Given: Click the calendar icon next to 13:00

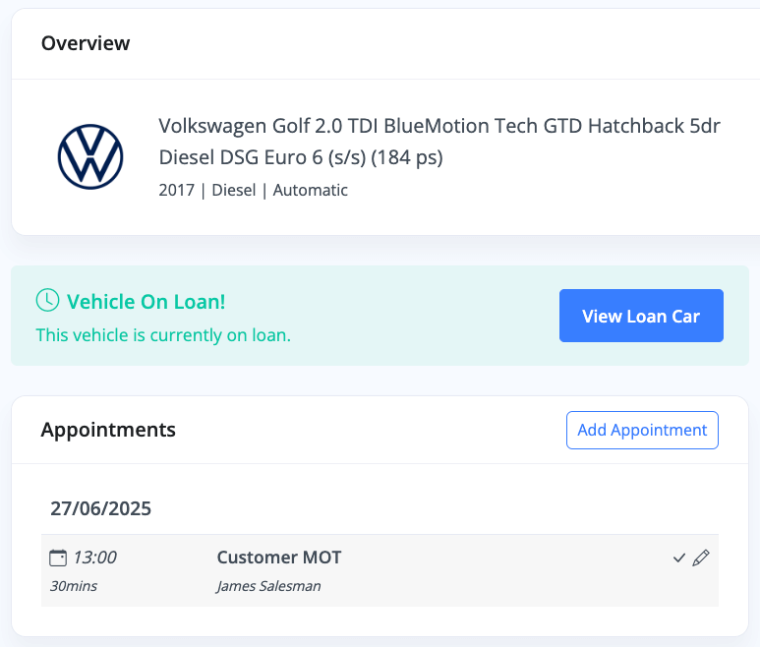Looking at the screenshot, I should tap(59, 559).
